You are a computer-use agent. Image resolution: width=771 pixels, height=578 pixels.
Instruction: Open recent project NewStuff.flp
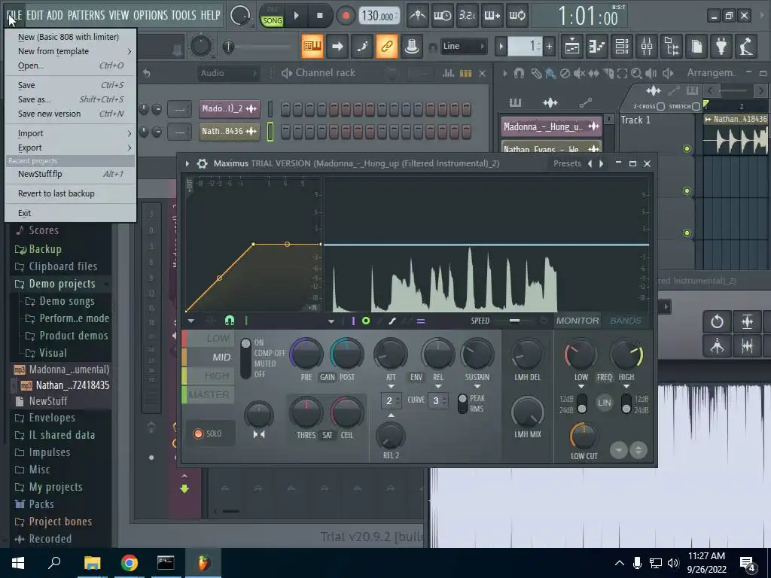pyautogui.click(x=70, y=174)
